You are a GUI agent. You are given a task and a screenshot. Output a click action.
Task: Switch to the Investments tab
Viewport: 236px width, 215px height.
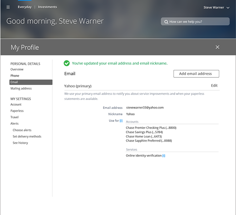click(48, 7)
